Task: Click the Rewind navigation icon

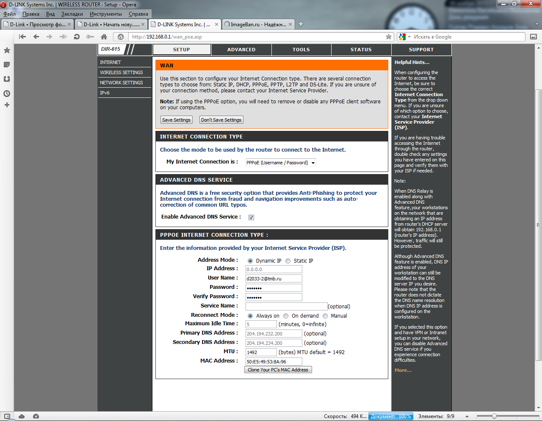Action: pos(22,37)
